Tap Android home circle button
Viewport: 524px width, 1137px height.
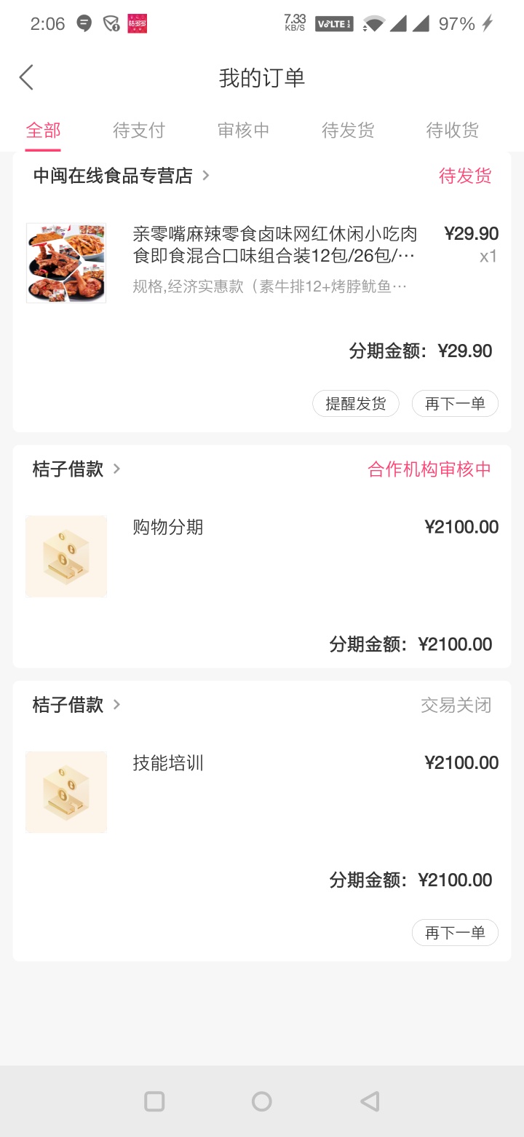tap(262, 1101)
